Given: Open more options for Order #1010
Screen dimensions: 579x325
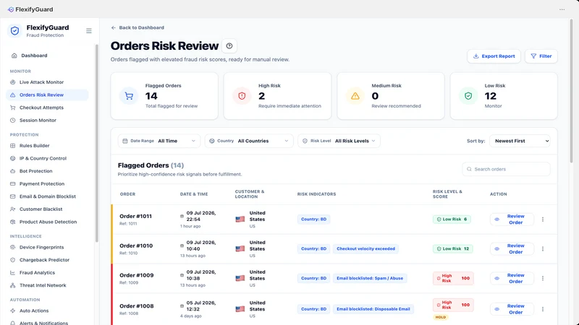Looking at the screenshot, I should [x=543, y=248].
